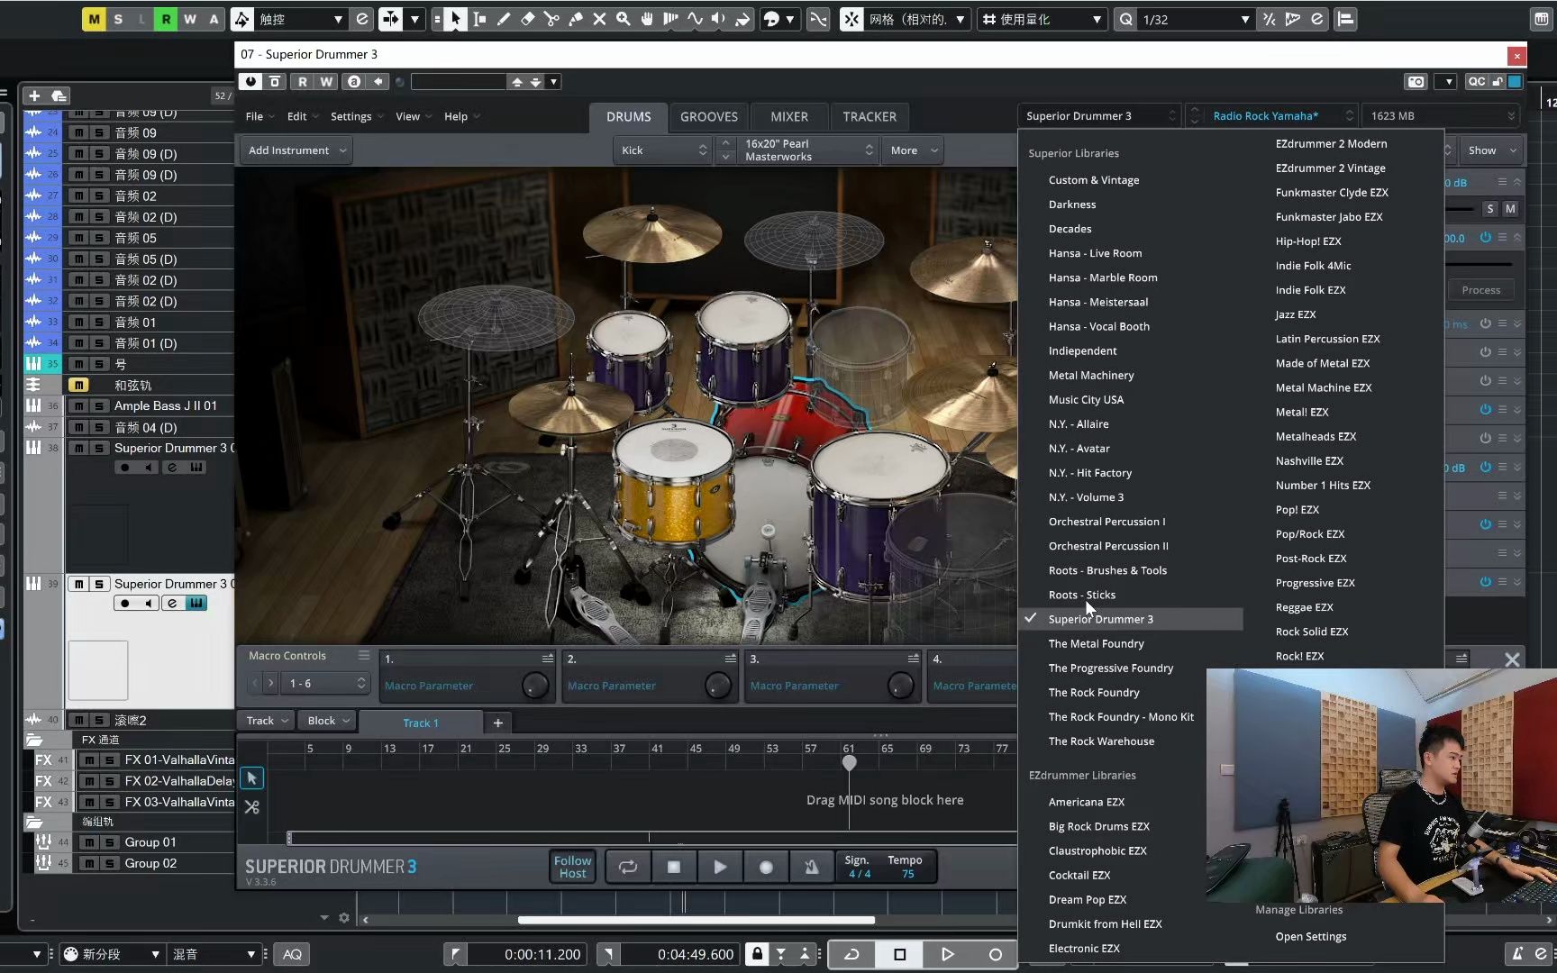This screenshot has height=973, width=1557.
Task: Click the Superior Drummer stop button
Action: click(674, 867)
